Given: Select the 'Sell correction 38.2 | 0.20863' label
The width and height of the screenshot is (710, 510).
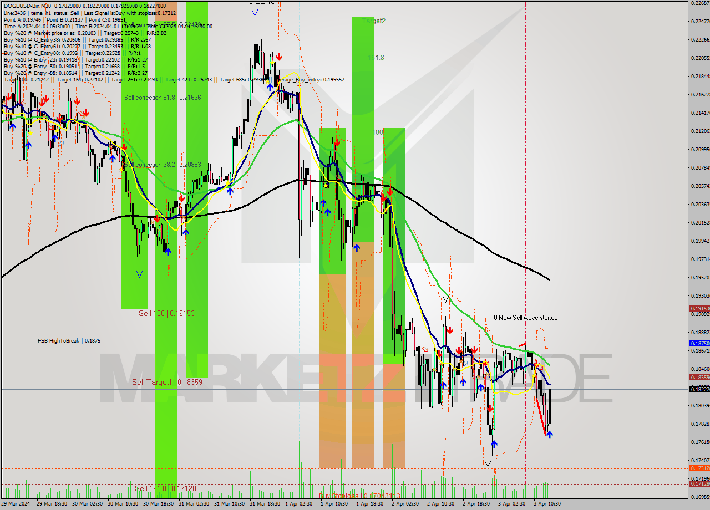Looking at the screenshot, I should click(163, 165).
